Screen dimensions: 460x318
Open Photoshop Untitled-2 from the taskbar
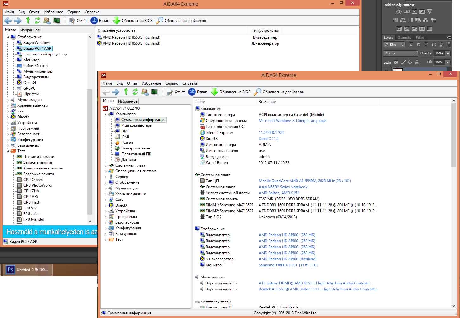tap(28, 270)
